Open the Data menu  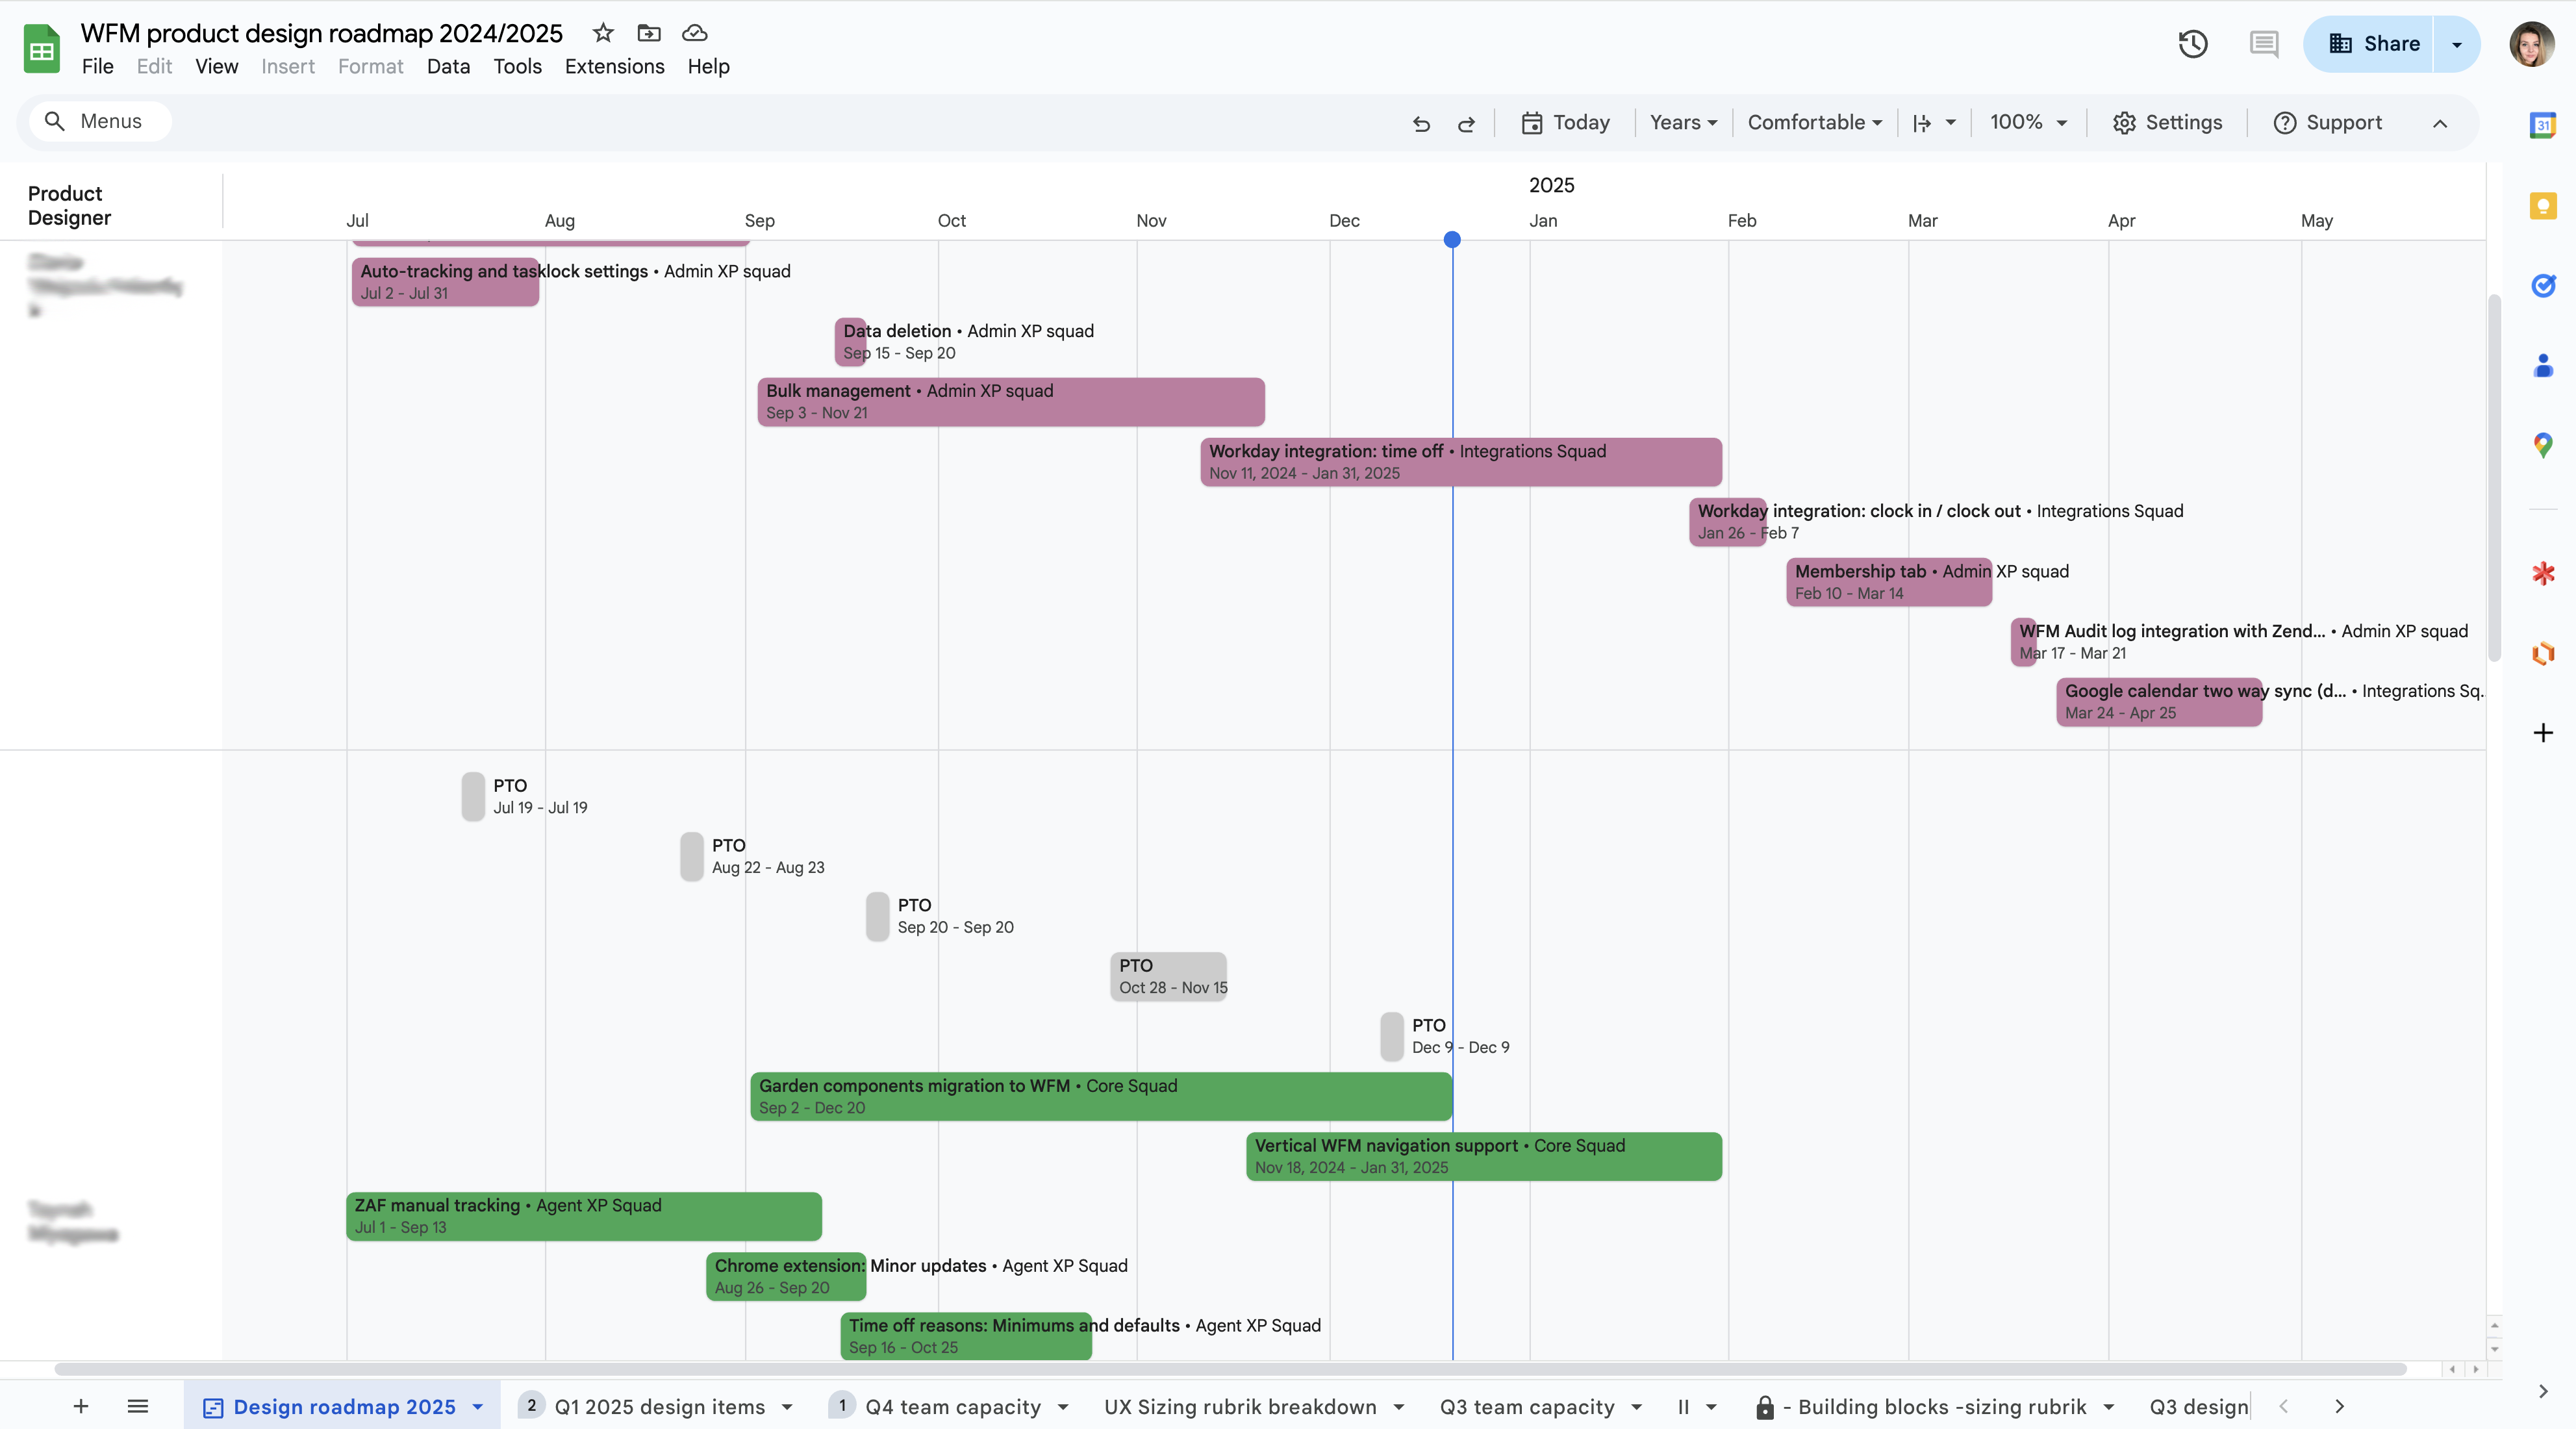tap(448, 66)
